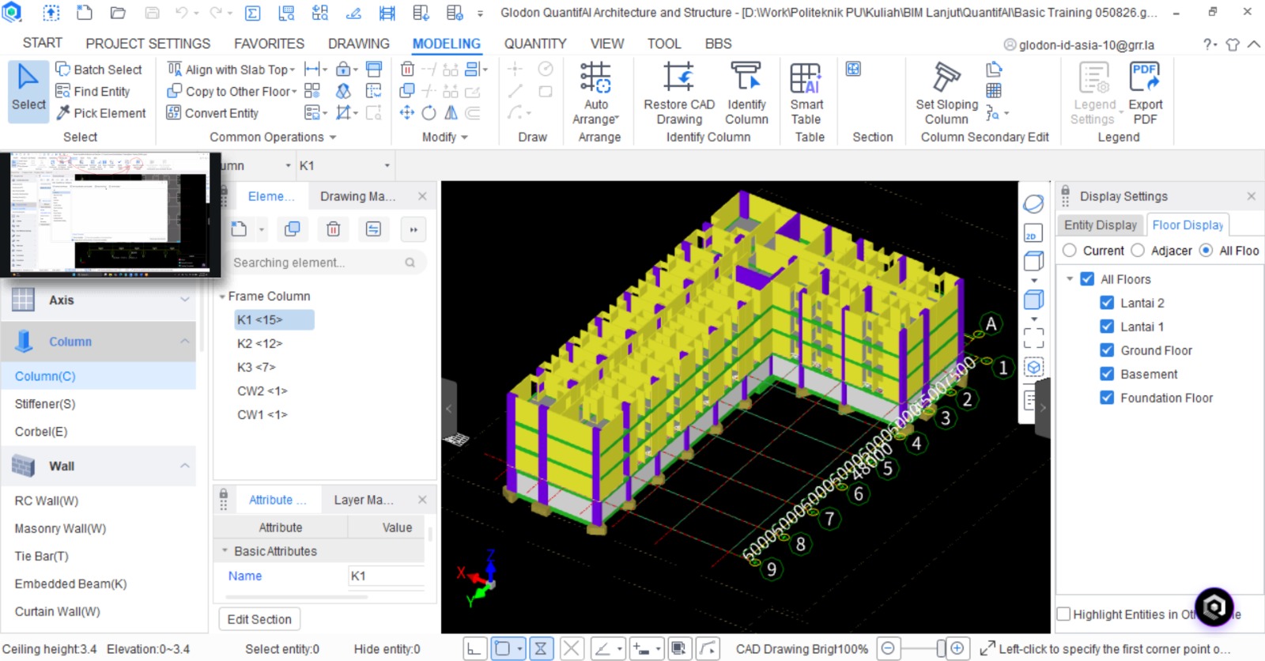
Task: Click the Export PDF icon
Action: [x=1145, y=78]
